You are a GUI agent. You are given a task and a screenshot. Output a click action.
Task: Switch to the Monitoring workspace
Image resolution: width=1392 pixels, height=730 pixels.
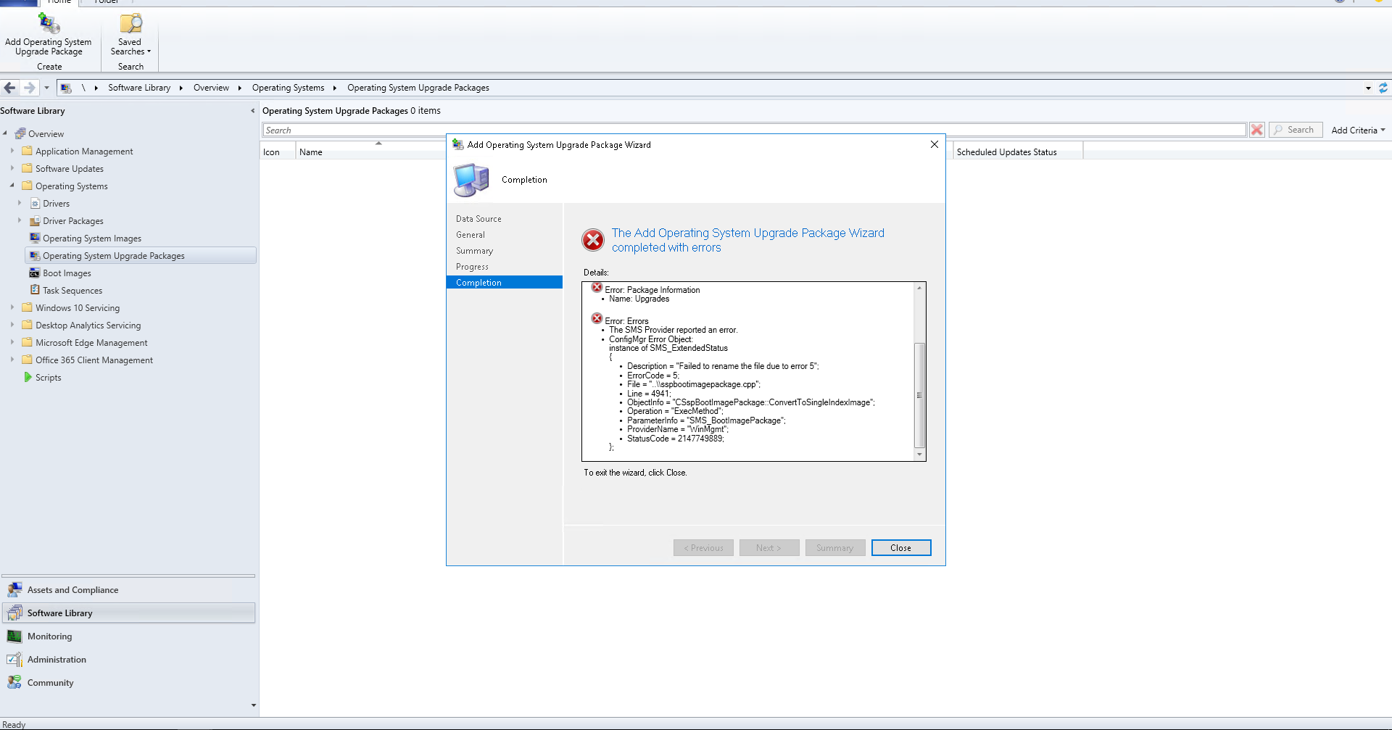coord(49,636)
